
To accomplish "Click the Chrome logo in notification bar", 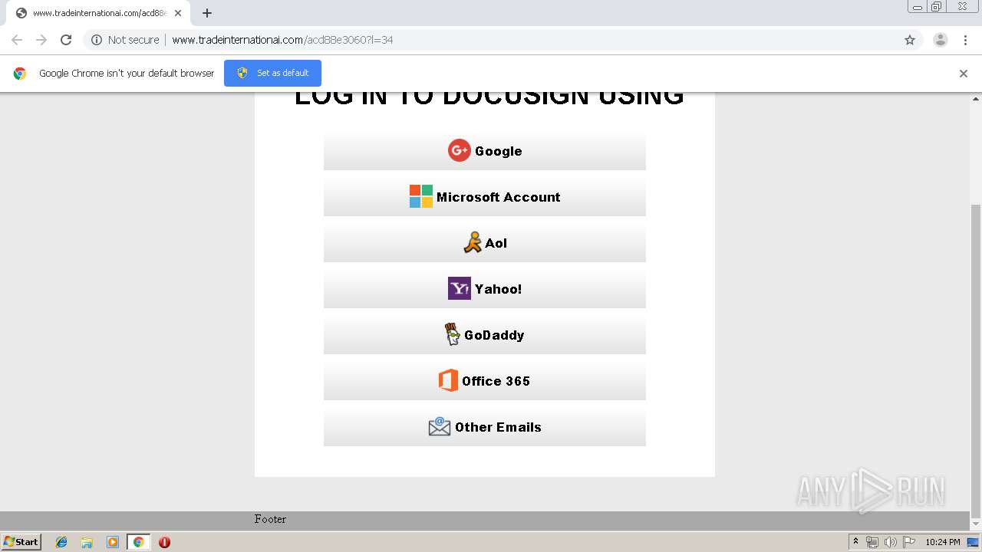I will [20, 74].
